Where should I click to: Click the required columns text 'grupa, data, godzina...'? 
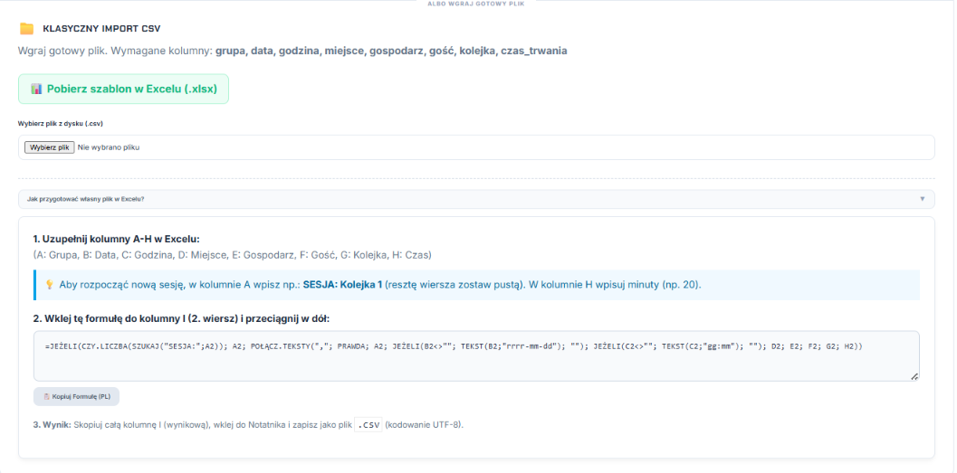391,52
